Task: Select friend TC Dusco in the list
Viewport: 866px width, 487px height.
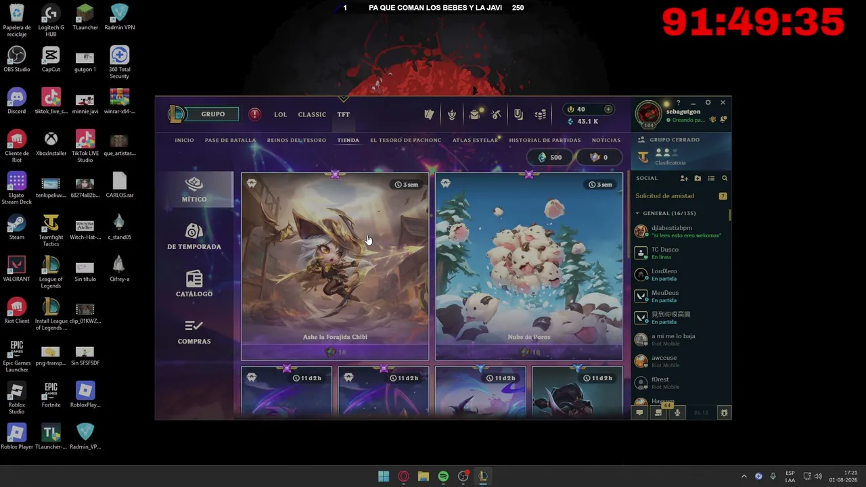Action: coord(681,253)
